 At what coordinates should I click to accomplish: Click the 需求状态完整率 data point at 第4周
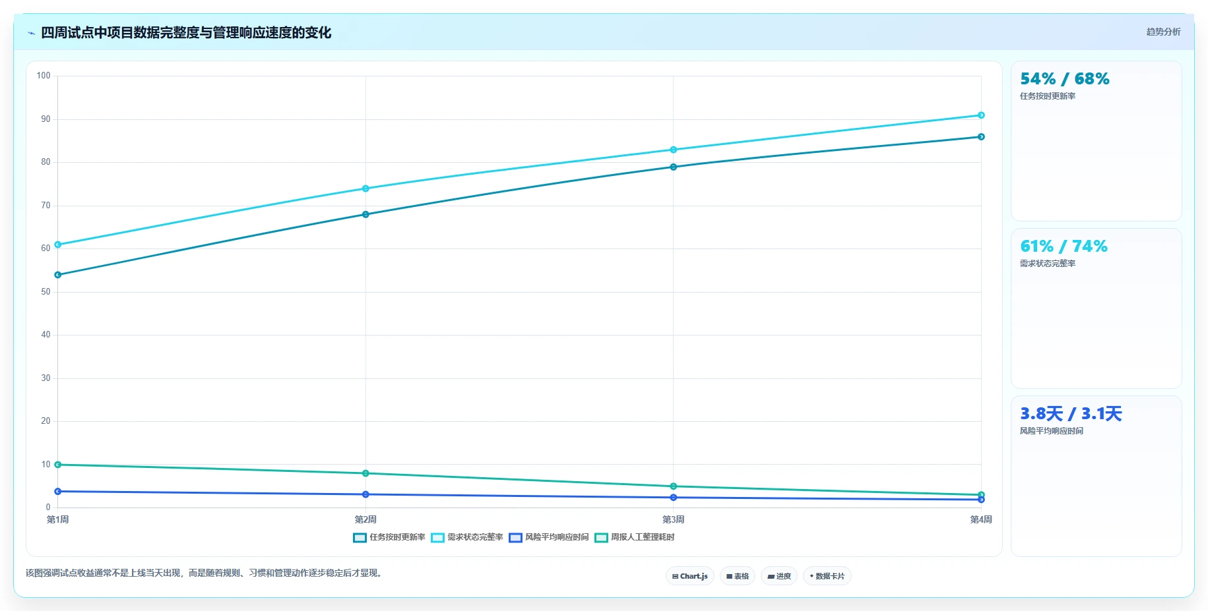click(981, 115)
